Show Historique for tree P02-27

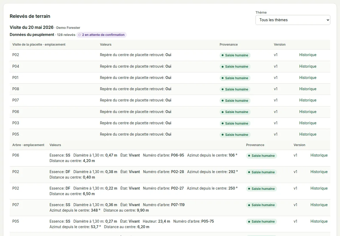tap(319, 188)
